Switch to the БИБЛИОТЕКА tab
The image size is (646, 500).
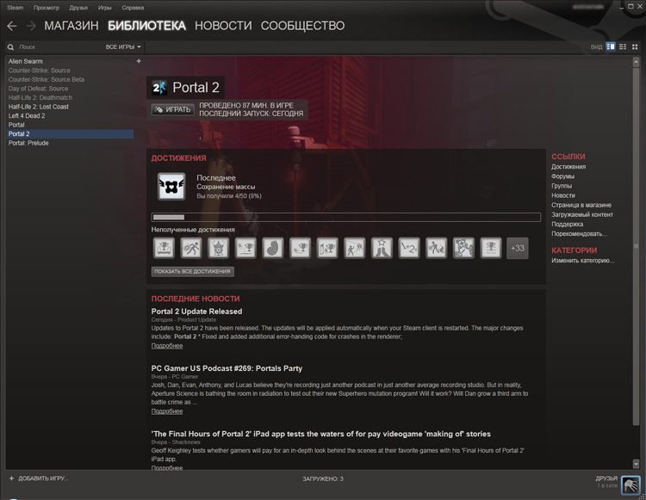coord(146,26)
